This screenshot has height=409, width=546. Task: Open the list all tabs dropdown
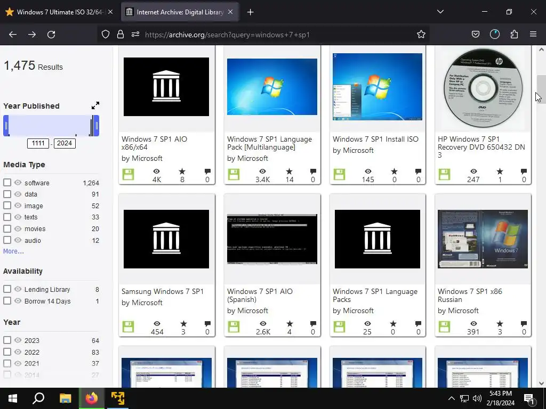point(440,12)
